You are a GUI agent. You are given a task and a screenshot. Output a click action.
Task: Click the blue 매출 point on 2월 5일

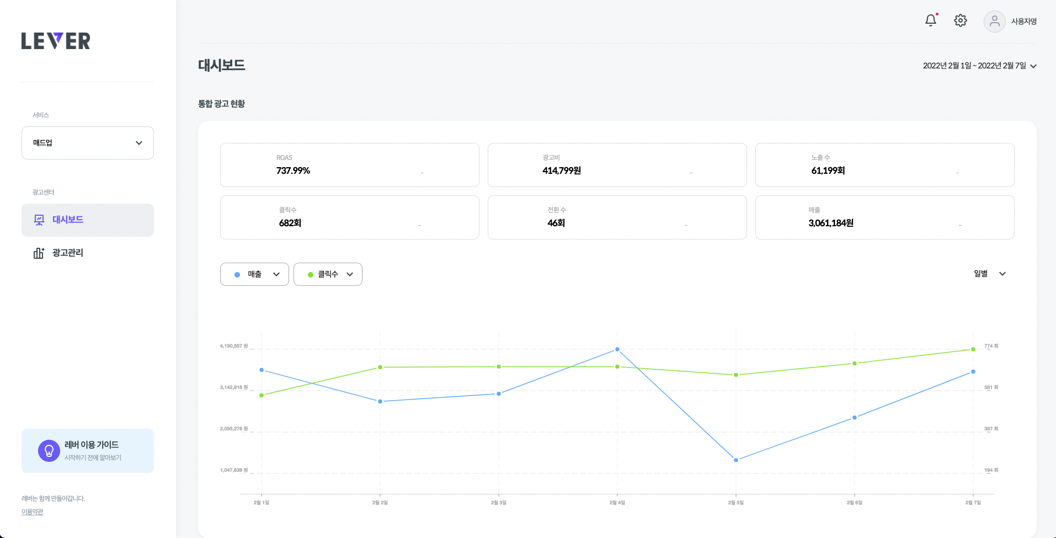click(736, 460)
